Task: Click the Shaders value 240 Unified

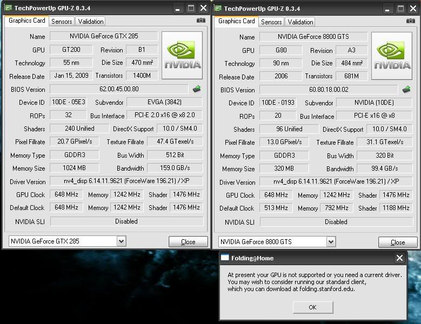Action: point(79,128)
